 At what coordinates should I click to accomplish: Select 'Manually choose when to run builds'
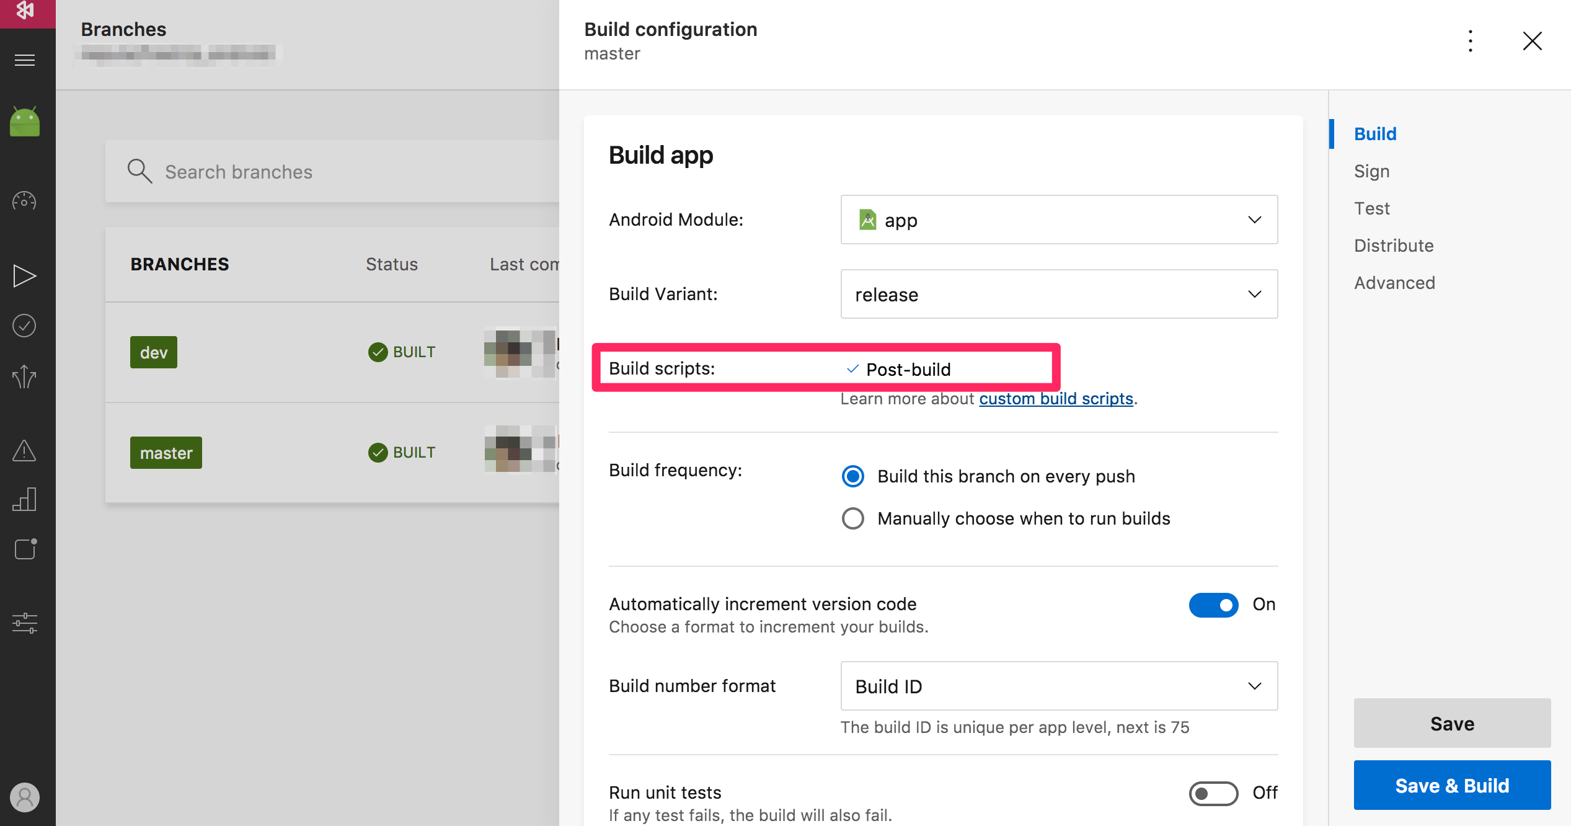coord(853,518)
